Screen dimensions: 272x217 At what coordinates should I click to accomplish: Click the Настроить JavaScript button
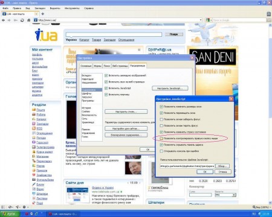(x=170, y=88)
